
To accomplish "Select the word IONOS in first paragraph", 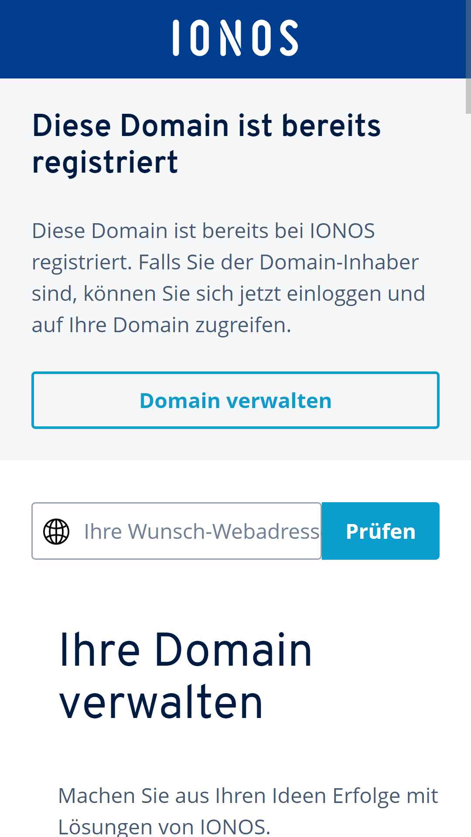I will click(x=342, y=231).
